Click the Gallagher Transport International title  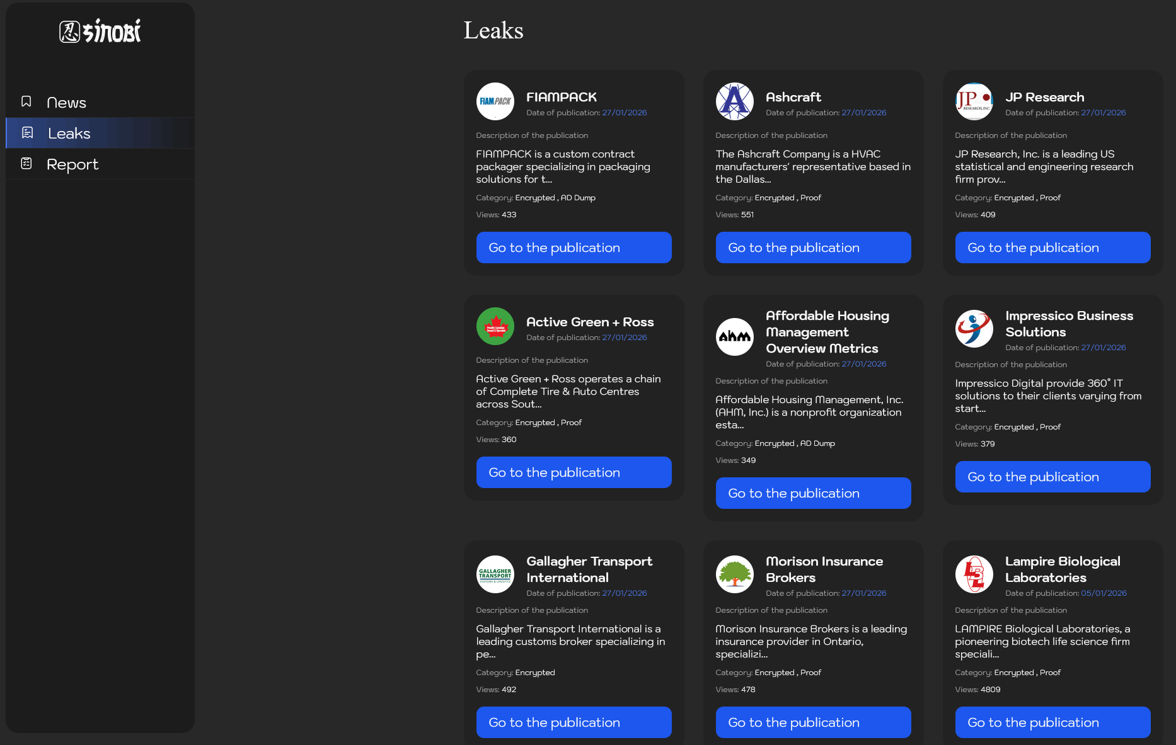589,569
